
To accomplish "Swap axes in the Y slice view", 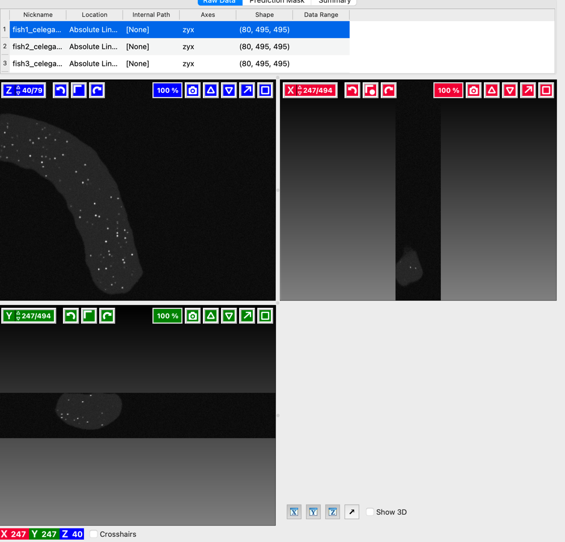I will (88, 316).
